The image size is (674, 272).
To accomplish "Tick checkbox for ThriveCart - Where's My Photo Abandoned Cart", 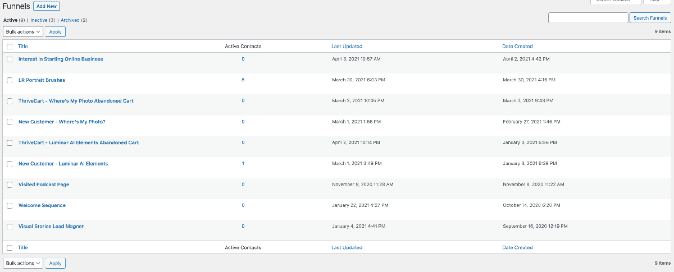I will (x=10, y=101).
